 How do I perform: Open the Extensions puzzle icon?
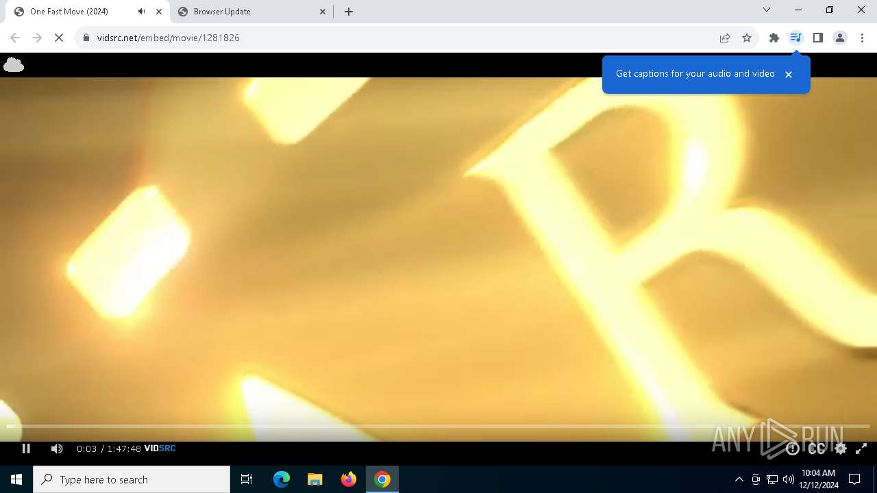[774, 38]
